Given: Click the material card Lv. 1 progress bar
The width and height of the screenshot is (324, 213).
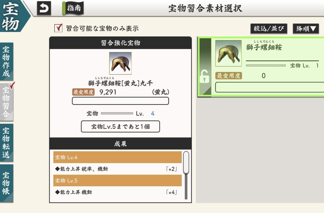Looking at the screenshot, I should point(266,66).
